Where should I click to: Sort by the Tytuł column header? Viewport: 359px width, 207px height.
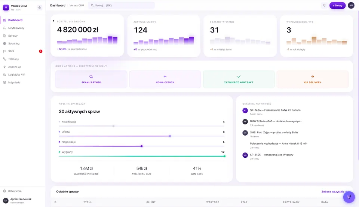[88, 202]
